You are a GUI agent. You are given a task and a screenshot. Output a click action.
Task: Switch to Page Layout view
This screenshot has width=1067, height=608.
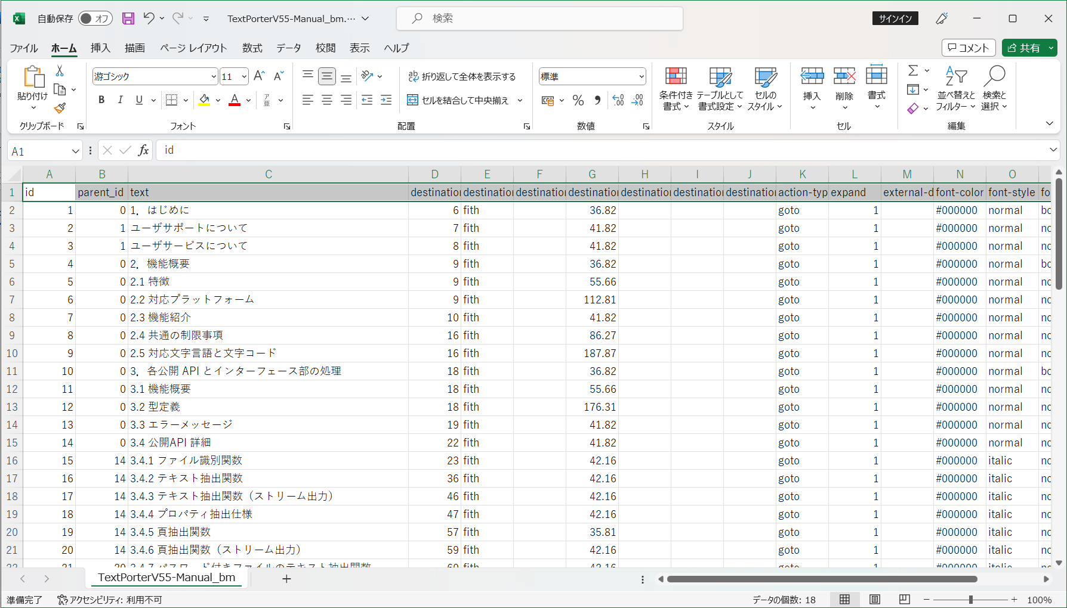(874, 600)
